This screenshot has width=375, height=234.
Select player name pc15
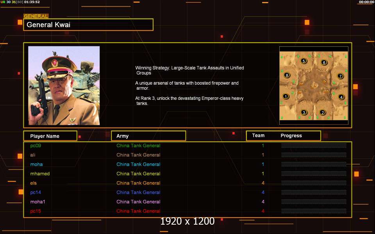[x=36, y=211]
